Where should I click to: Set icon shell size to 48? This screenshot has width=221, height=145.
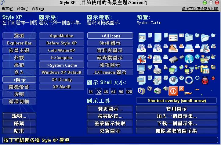coord(106,92)
